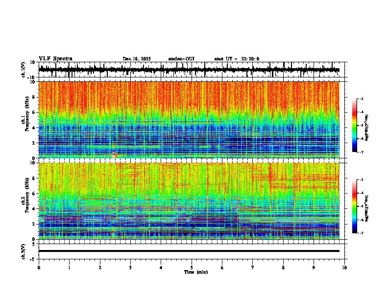Click the "-10" tick of the ch.1(V) axis
The image size is (388, 300).
(x=32, y=77)
